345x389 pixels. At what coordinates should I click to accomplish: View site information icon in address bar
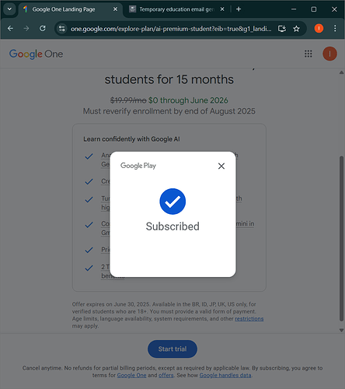61,29
